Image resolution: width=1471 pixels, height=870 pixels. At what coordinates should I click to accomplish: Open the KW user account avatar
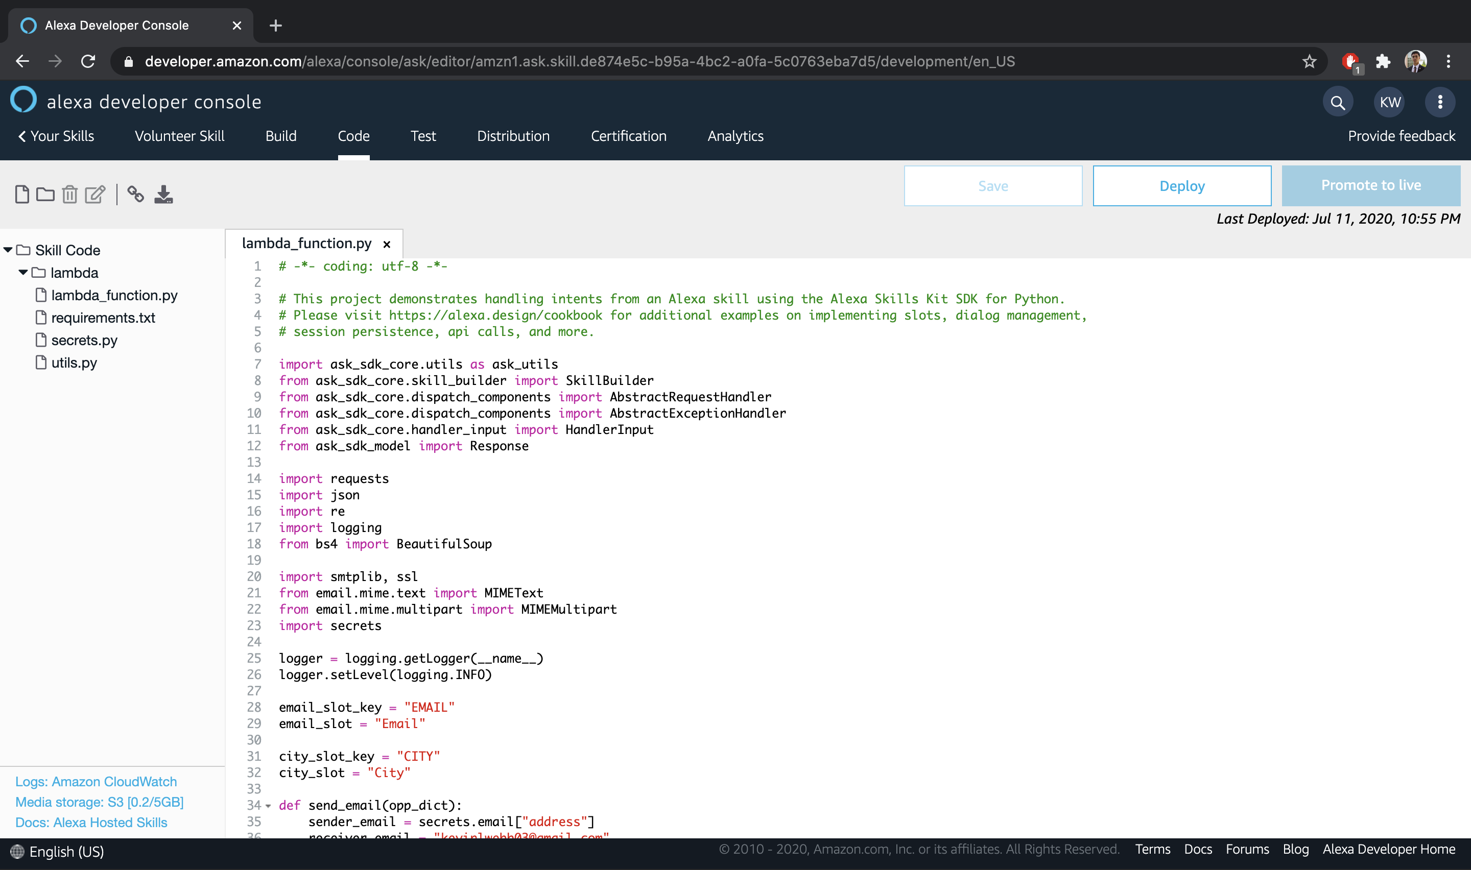[1389, 103]
